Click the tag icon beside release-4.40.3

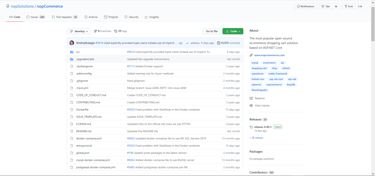click(x=251, y=127)
